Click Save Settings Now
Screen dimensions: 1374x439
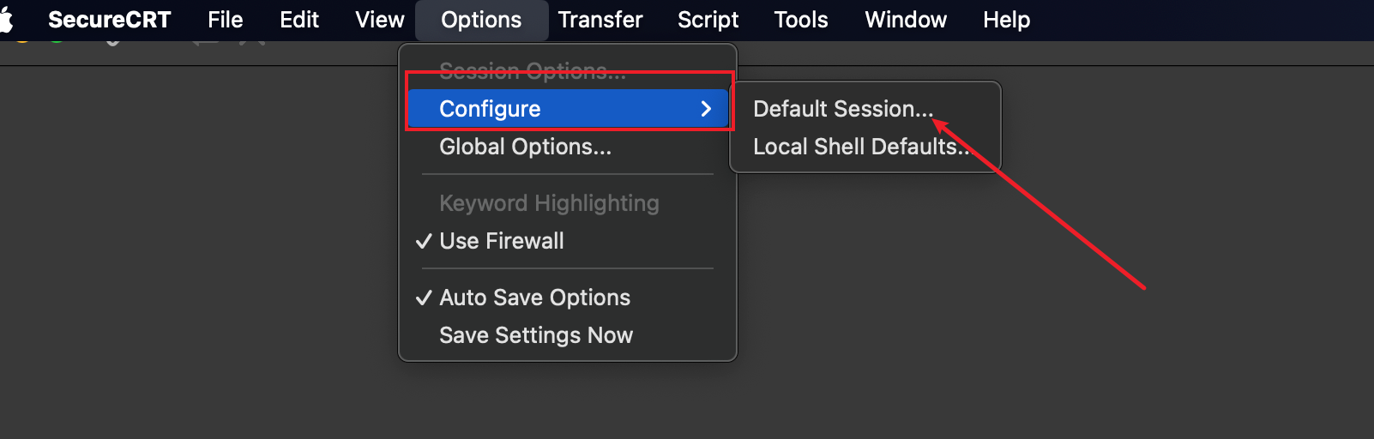(x=536, y=335)
